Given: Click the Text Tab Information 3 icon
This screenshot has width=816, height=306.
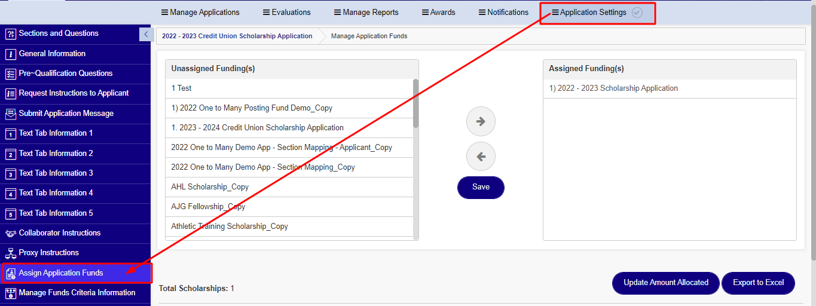Looking at the screenshot, I should [10, 173].
